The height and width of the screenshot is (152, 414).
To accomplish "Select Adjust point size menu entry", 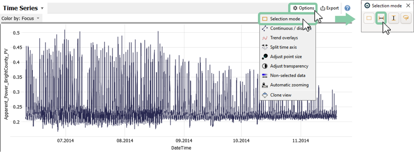I will [x=288, y=57].
